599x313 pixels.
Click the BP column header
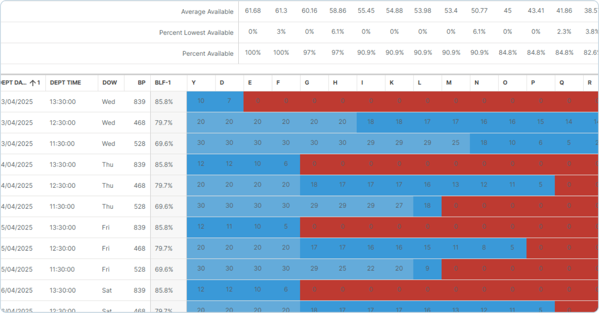tap(142, 83)
